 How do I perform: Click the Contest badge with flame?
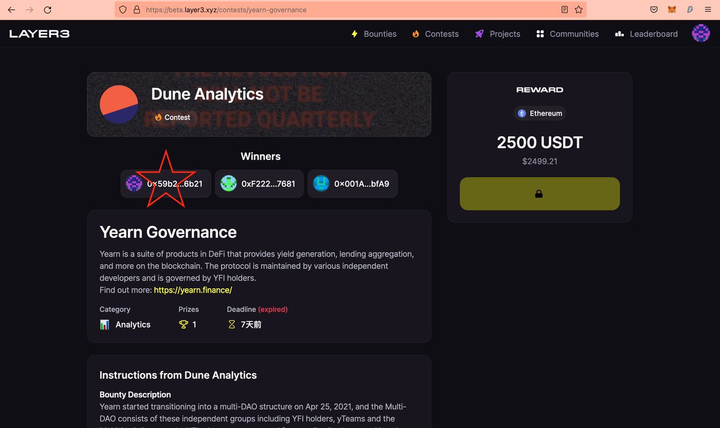point(172,117)
